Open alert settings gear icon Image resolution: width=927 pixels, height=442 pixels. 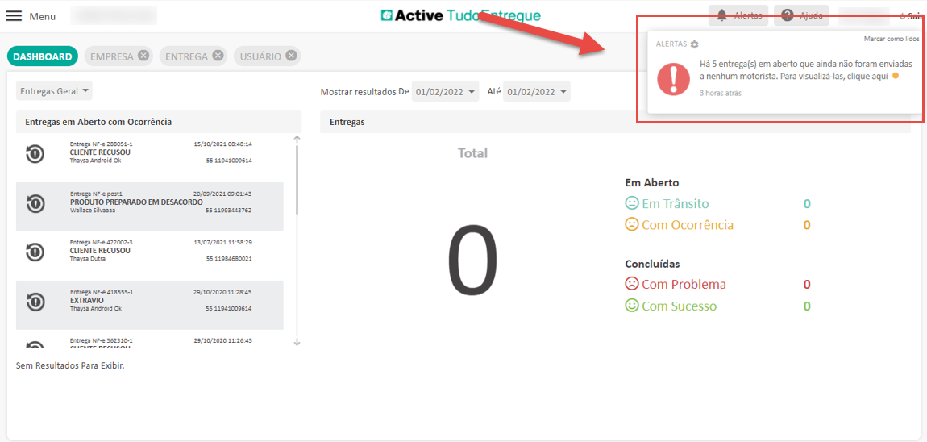pyautogui.click(x=695, y=44)
